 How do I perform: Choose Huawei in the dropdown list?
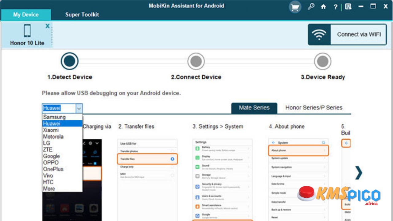coord(62,123)
